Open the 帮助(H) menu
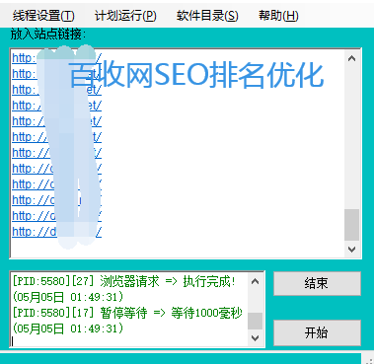Viewport: 374px width, 364px height. click(x=278, y=16)
